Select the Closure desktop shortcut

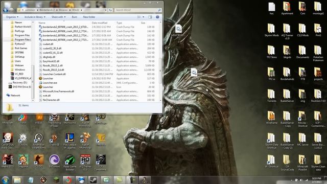click(23, 140)
